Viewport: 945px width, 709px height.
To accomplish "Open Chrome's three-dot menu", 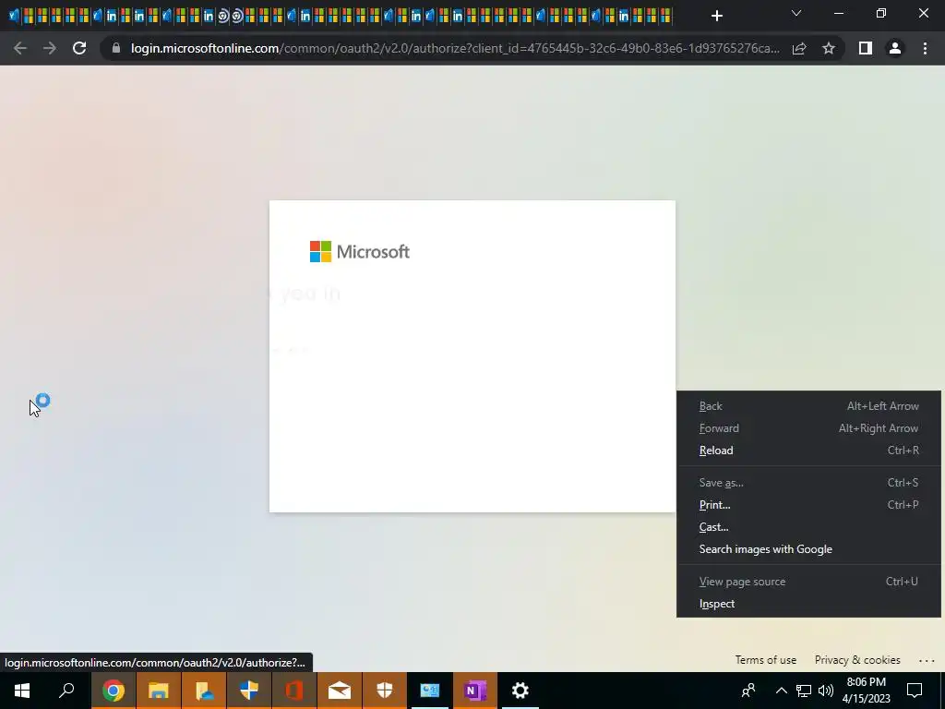I will pos(925,48).
